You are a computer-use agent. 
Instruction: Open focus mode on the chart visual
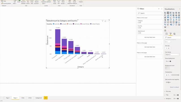pyautogui.click(x=105, y=21)
